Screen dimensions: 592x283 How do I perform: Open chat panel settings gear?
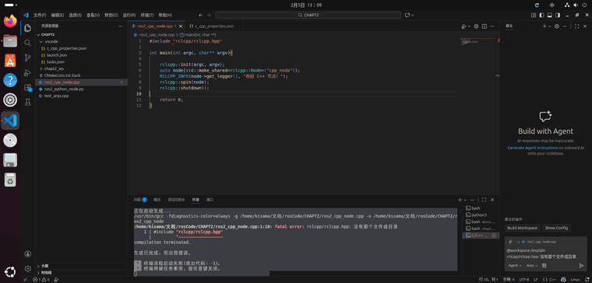click(556, 26)
